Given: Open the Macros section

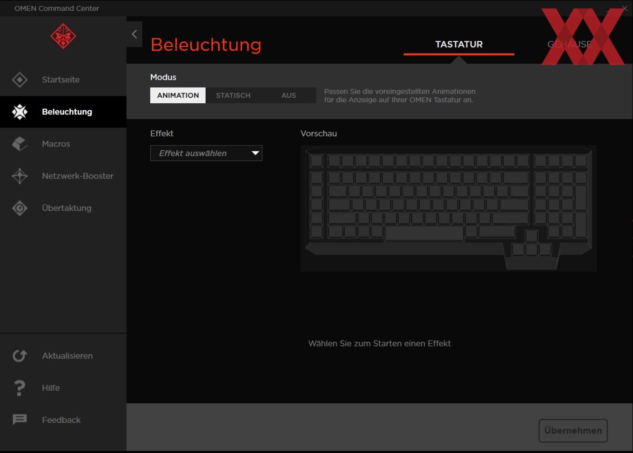Looking at the screenshot, I should pos(63,144).
